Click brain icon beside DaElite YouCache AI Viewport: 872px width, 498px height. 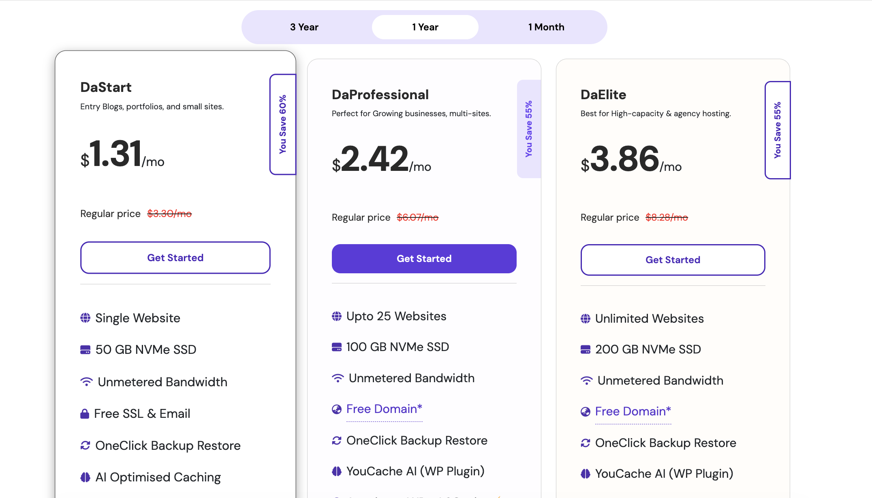click(586, 474)
